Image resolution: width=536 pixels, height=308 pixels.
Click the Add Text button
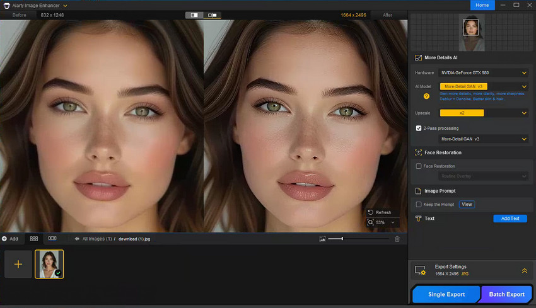click(510, 219)
